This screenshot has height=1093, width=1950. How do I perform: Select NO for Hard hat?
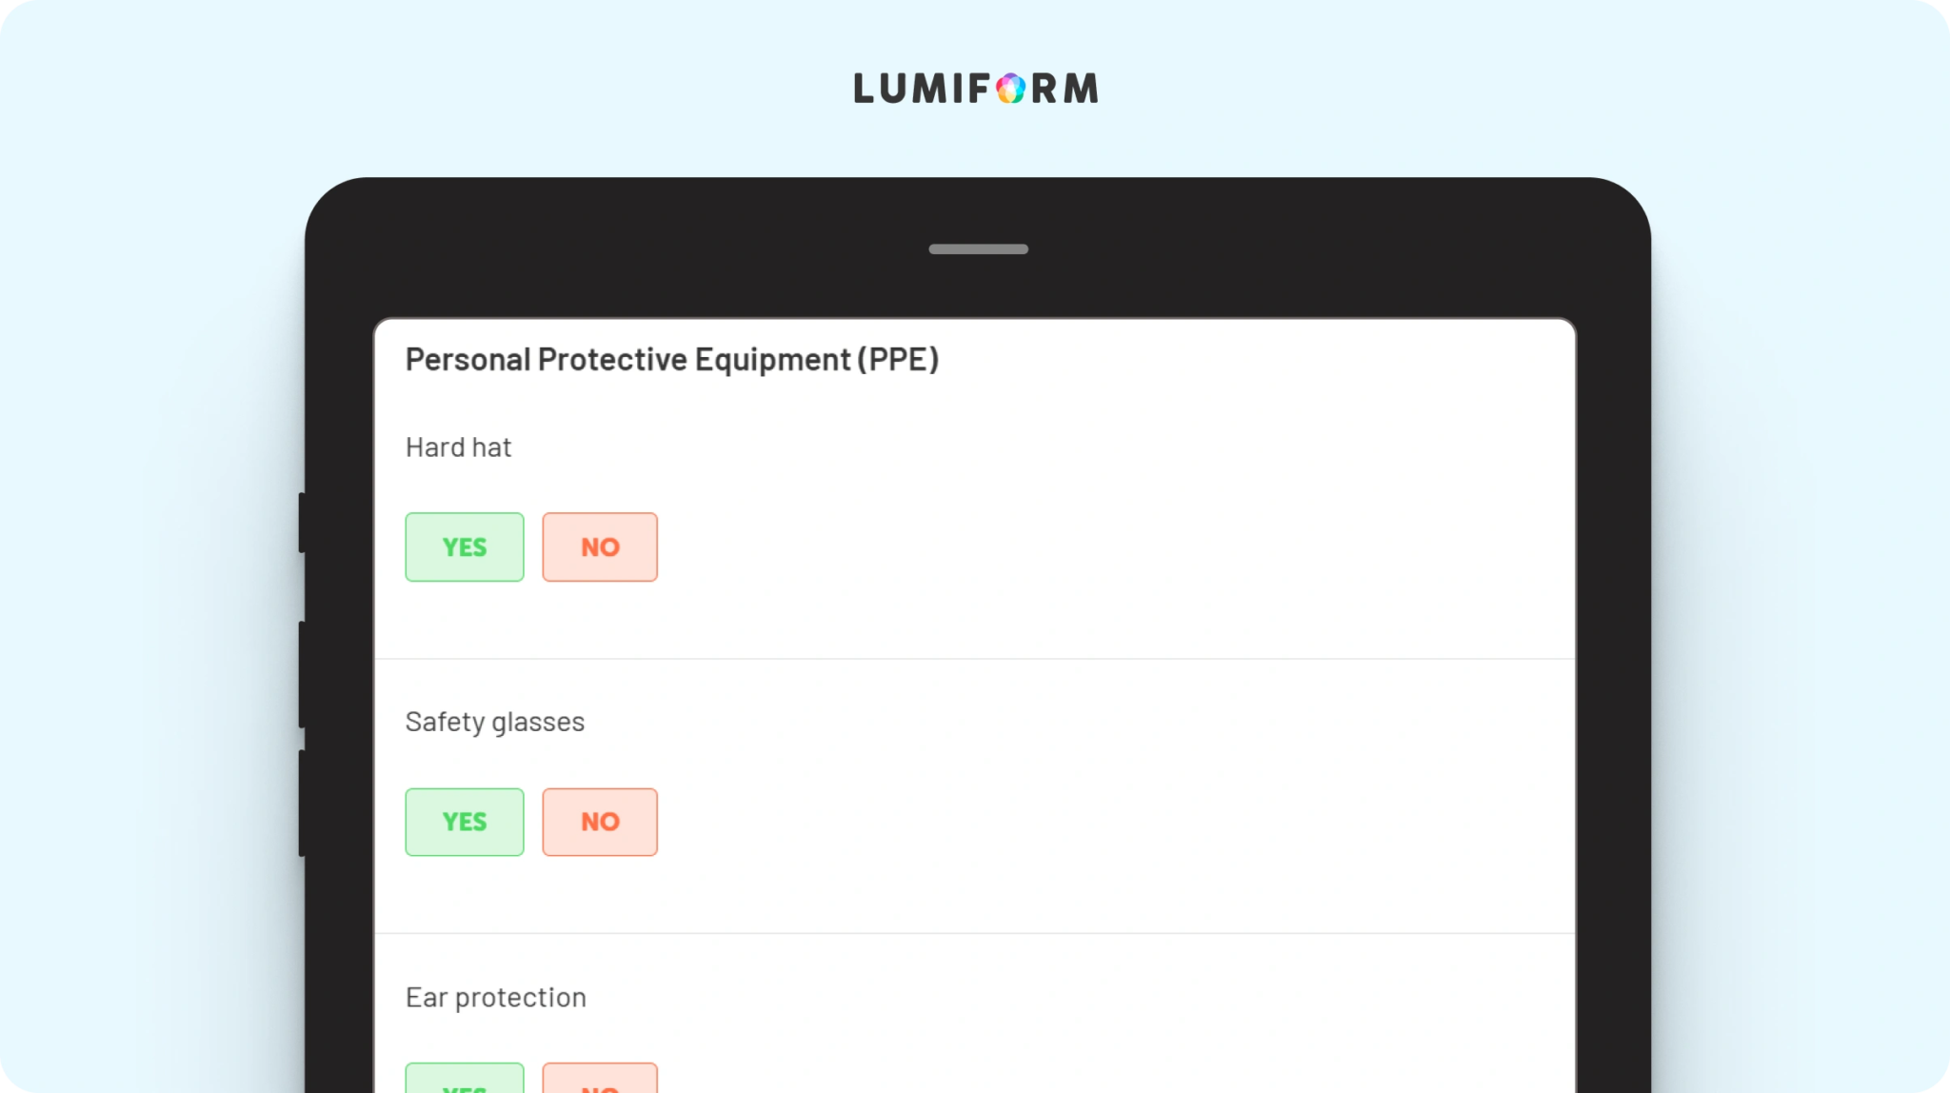600,546
